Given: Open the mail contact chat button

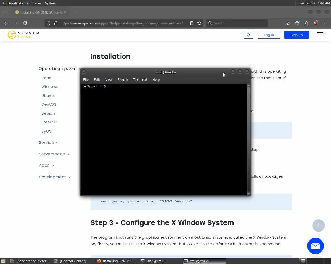Looking at the screenshot, I should [x=315, y=246].
